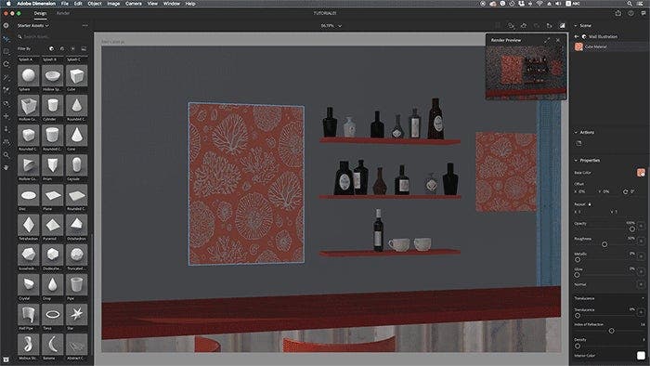The image size is (650, 366).
Task: Add texture to Roughness with plus button
Action: [x=641, y=242]
